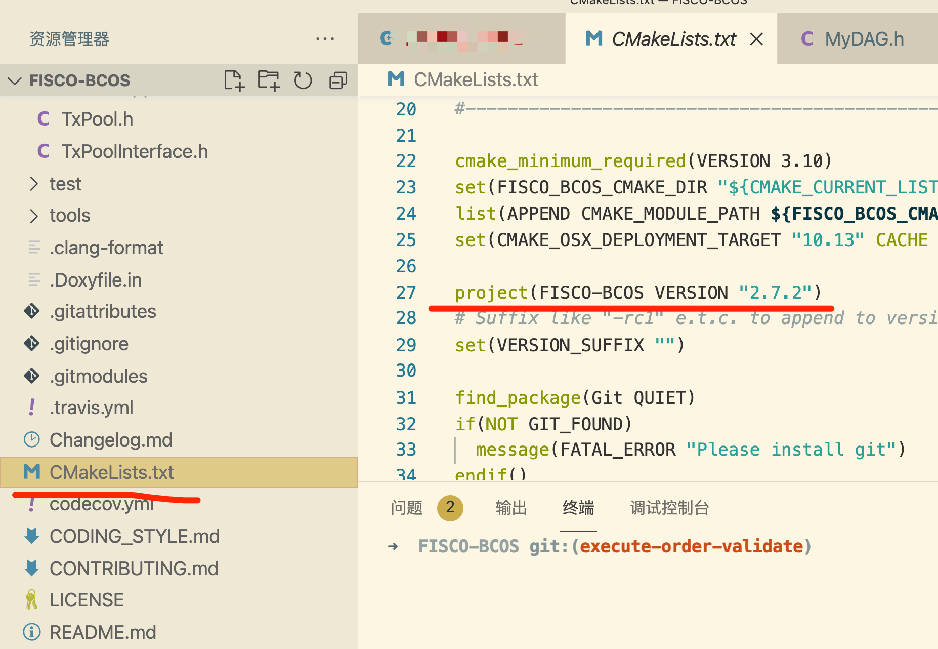Click the clock icon beside Changelog.md

coord(32,440)
